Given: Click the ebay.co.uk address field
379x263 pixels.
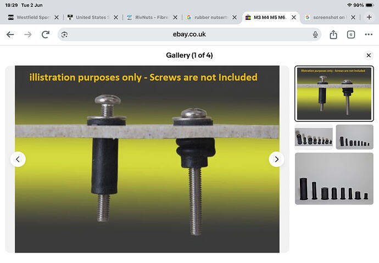Looking at the screenshot, I should click(189, 35).
